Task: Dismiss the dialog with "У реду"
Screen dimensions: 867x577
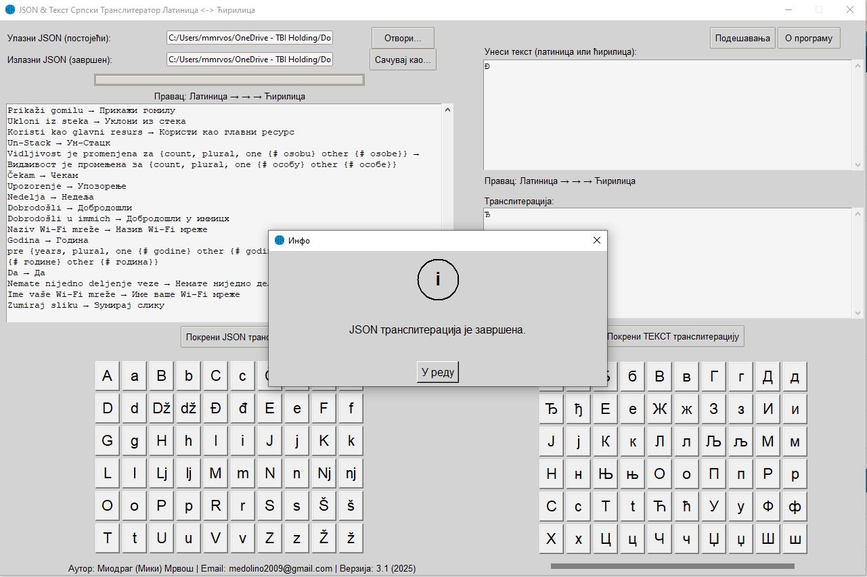Action: point(437,371)
